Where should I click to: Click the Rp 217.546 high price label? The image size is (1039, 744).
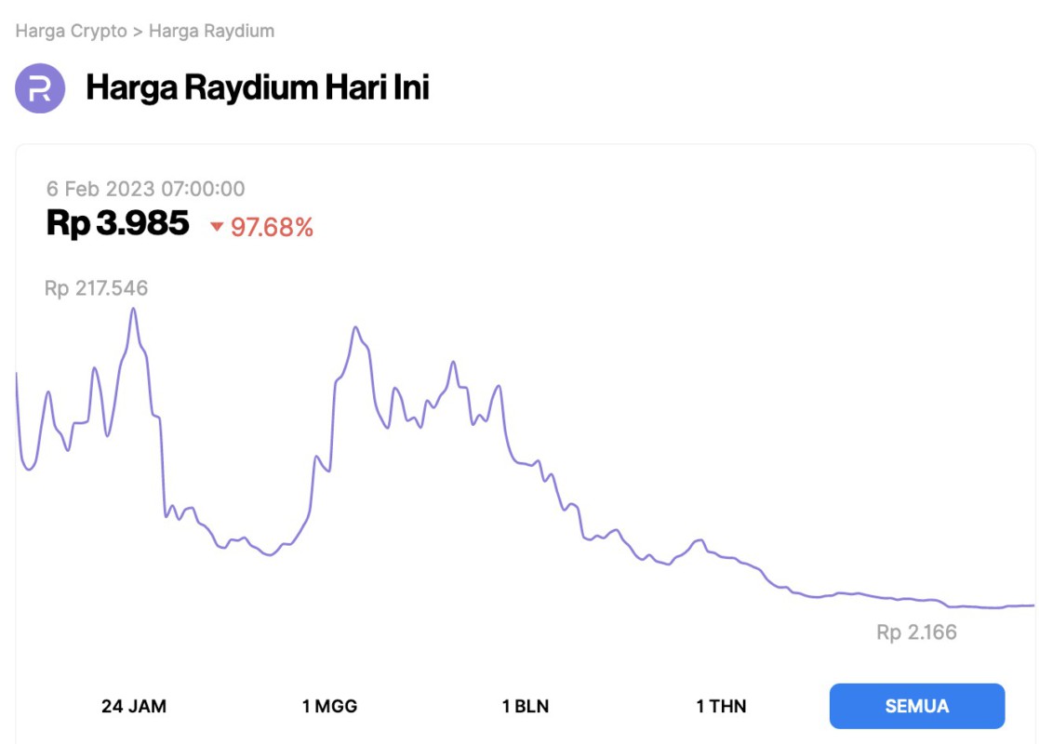coord(97,287)
